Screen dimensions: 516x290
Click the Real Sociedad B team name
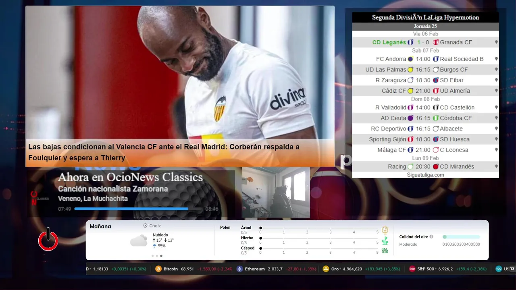point(462,59)
